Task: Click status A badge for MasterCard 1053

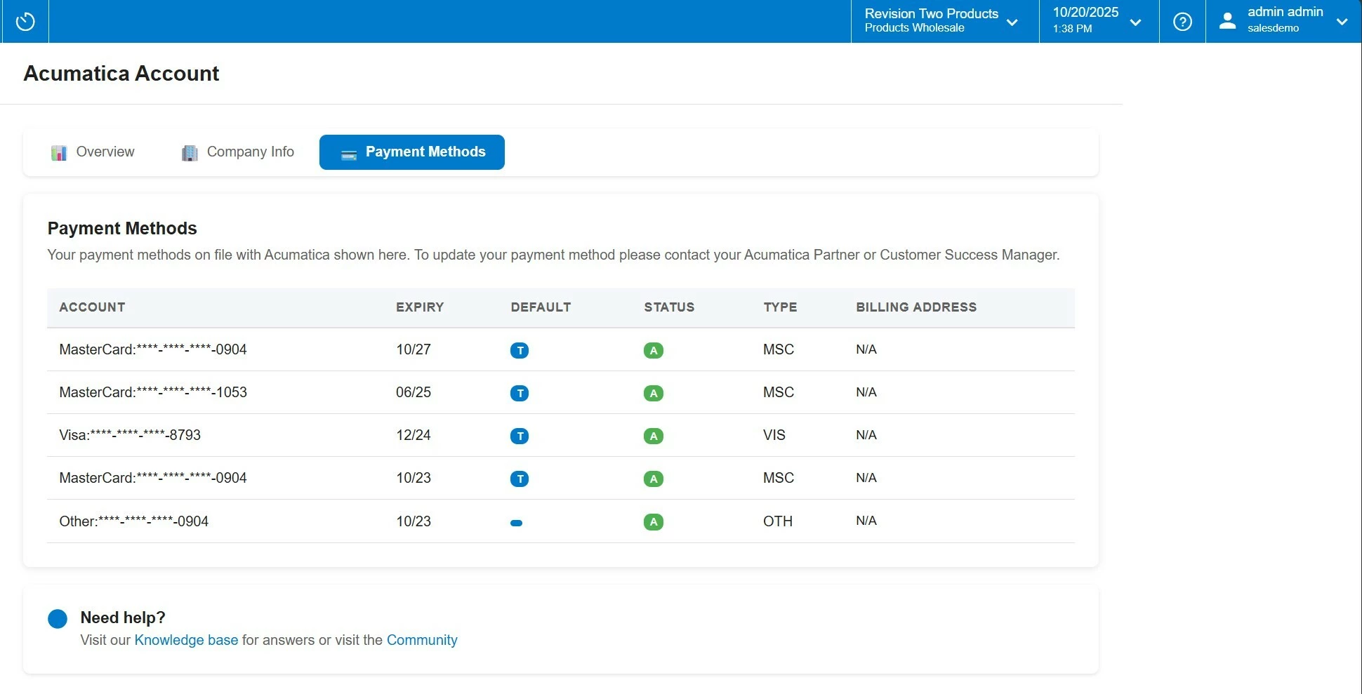Action: [654, 393]
